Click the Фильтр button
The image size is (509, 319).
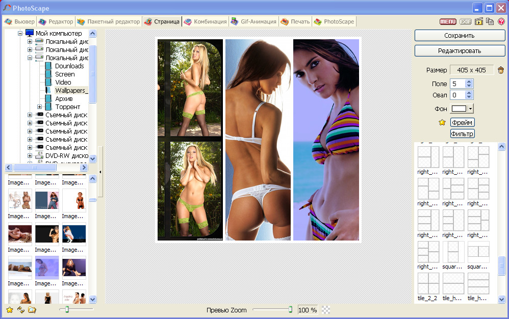462,134
